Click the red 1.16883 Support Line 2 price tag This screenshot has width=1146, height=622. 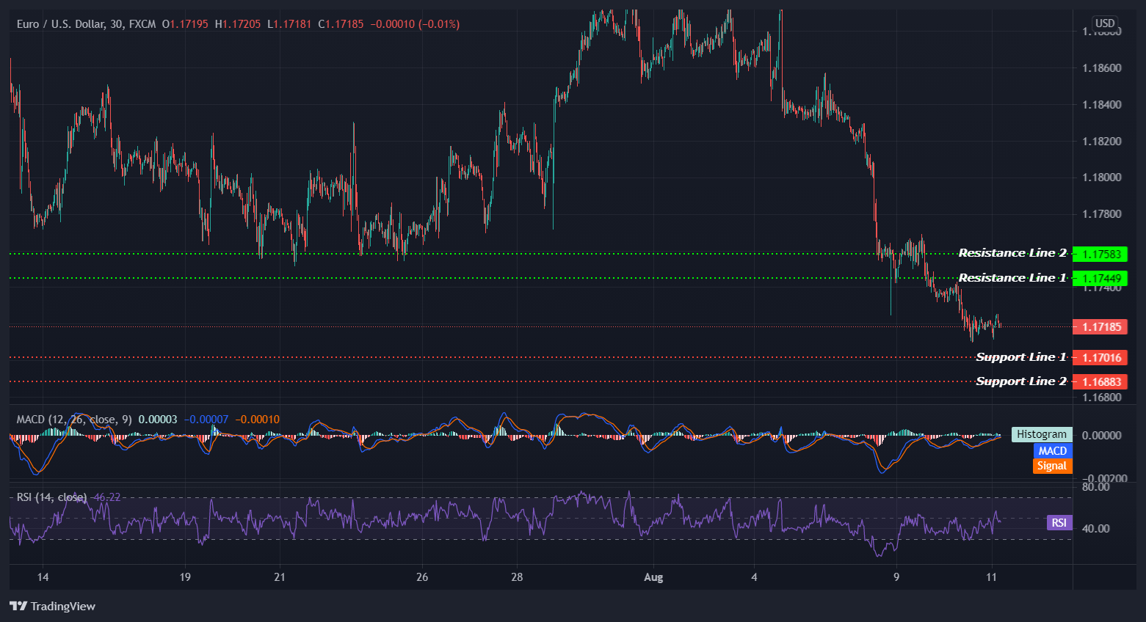(x=1101, y=381)
